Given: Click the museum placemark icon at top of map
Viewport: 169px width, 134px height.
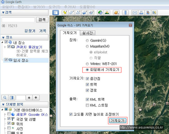Looking at the screenshot, I should click(x=154, y=19).
